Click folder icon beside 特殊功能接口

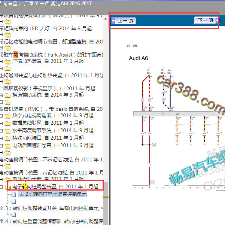tap(7, 139)
